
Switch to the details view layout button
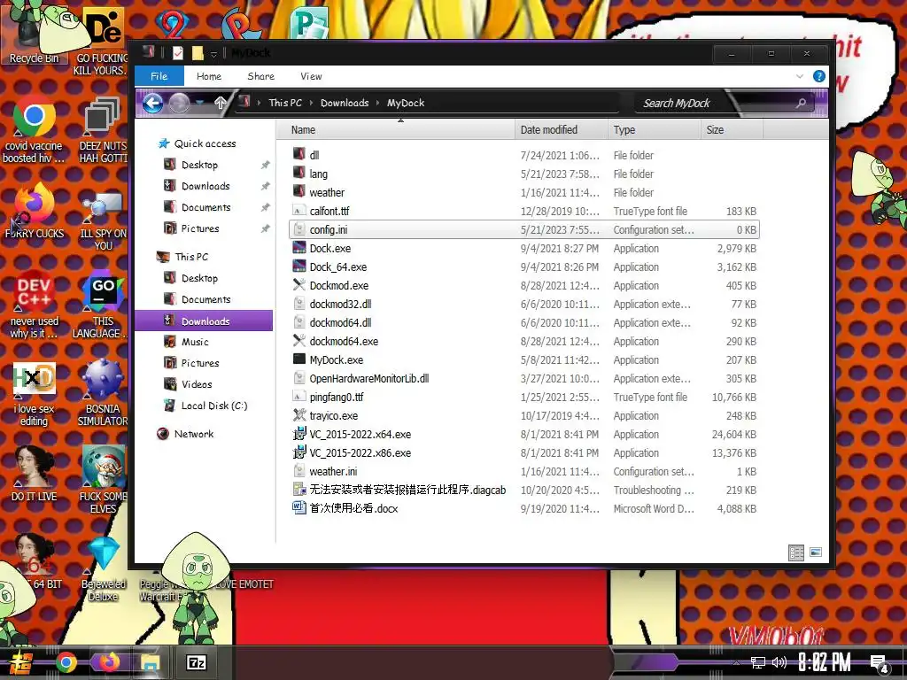point(796,552)
